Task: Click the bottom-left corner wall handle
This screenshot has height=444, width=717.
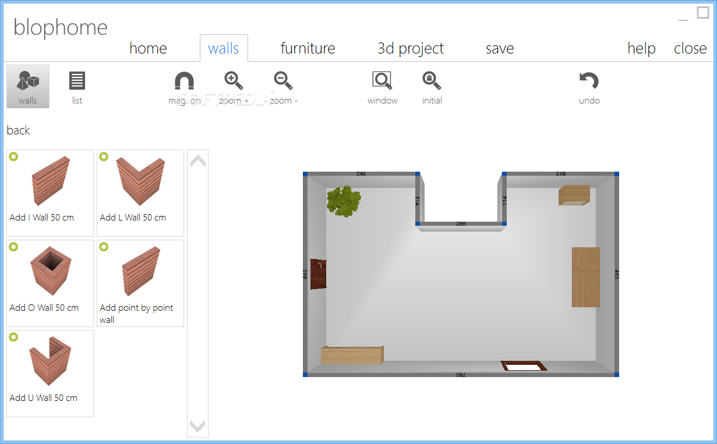Action: pyautogui.click(x=305, y=374)
